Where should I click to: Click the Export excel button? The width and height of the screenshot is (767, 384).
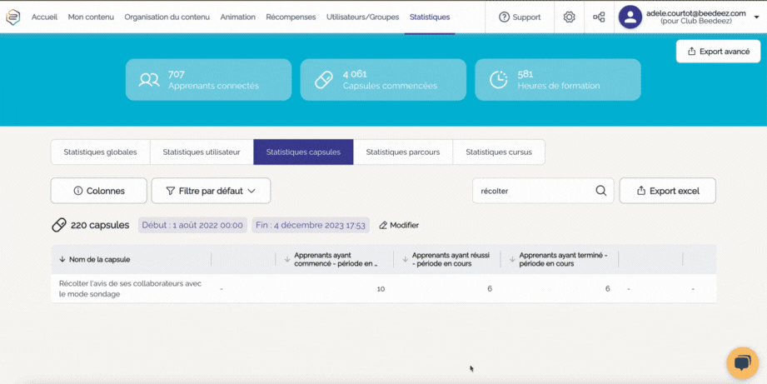[667, 191]
